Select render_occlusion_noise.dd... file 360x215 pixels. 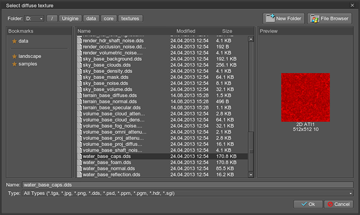[x=162, y=47]
